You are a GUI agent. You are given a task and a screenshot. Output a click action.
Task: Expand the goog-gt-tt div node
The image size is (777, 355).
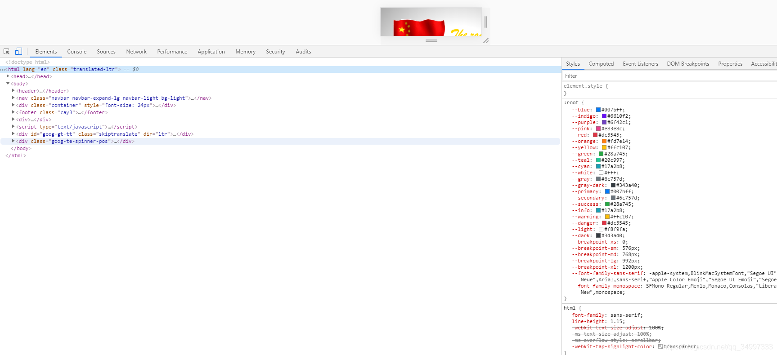tap(13, 134)
